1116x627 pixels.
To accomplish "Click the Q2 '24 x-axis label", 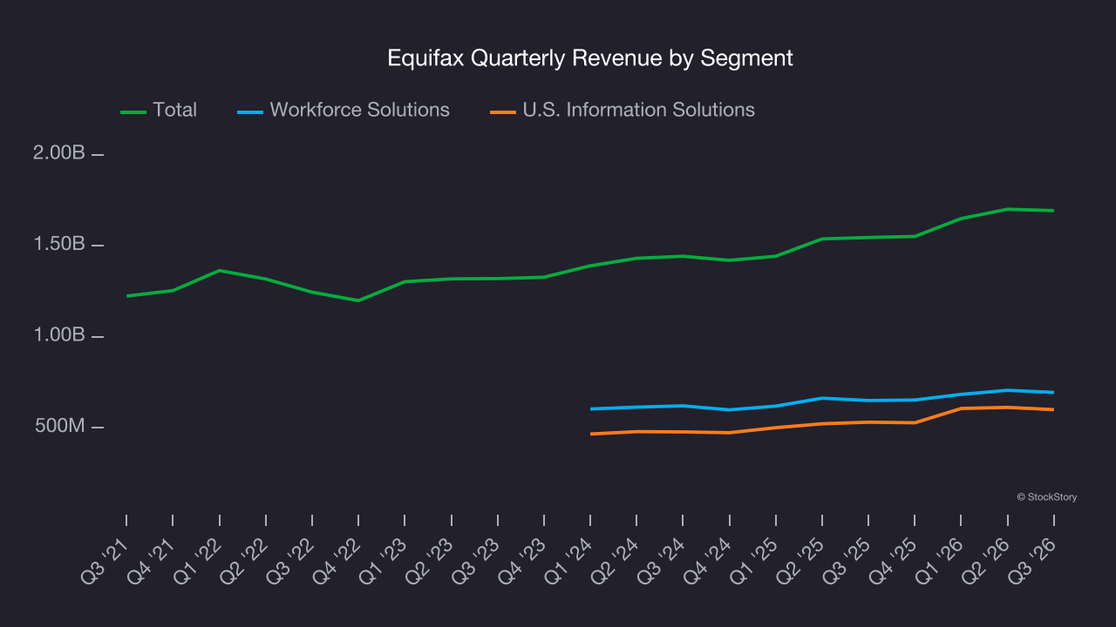I will [x=616, y=560].
